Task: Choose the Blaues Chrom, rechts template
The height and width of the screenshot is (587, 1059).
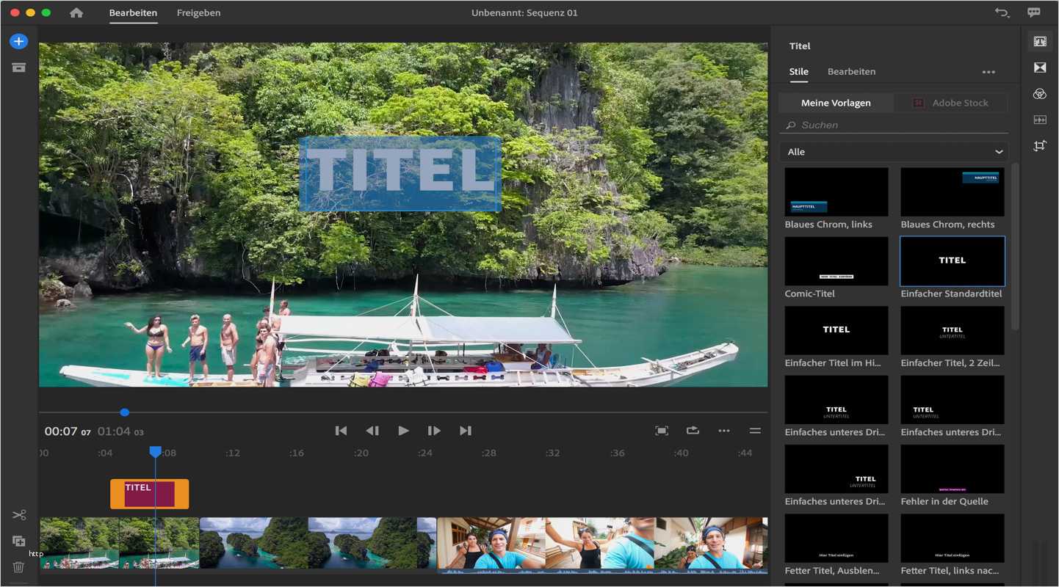Action: 953,192
